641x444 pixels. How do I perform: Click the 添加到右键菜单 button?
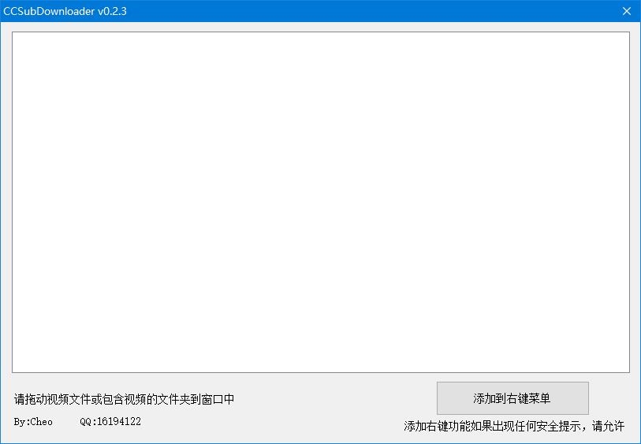click(x=512, y=398)
